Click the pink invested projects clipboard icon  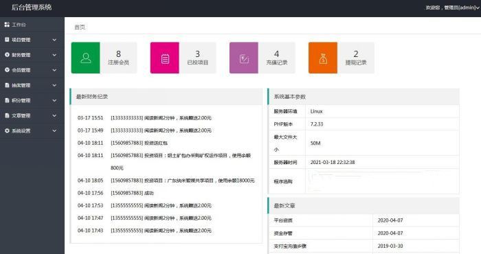(x=165, y=58)
